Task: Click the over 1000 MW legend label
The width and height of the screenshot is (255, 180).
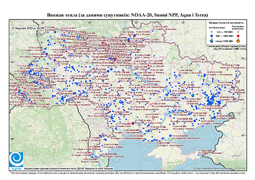Action: coord(224,41)
